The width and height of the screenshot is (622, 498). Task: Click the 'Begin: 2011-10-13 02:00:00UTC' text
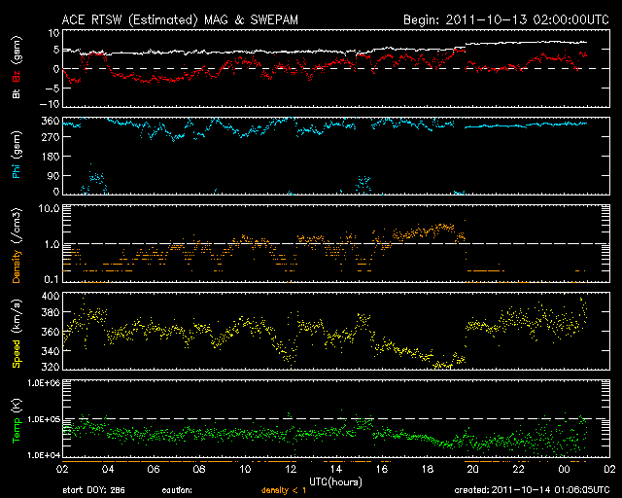click(506, 19)
